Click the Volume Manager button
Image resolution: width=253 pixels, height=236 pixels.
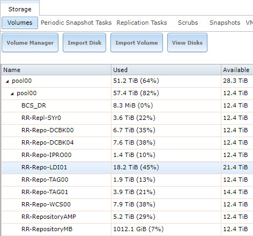30,42
